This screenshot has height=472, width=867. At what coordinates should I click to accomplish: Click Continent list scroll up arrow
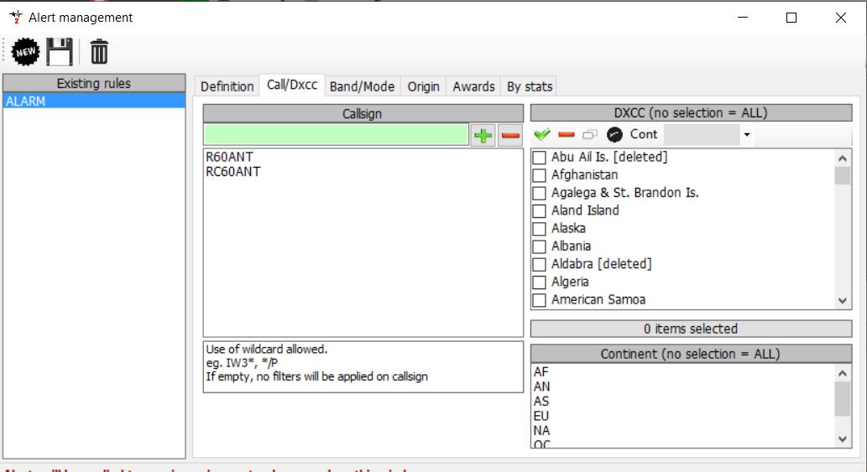pyautogui.click(x=842, y=373)
